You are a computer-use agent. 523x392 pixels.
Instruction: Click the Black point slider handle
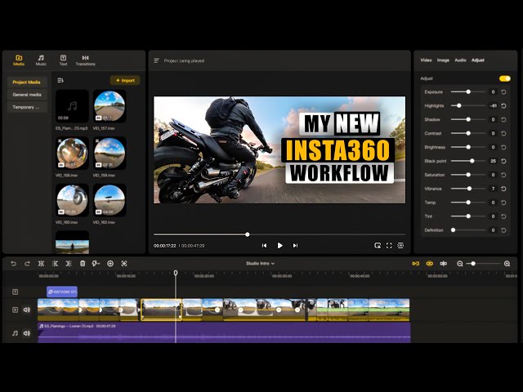472,161
